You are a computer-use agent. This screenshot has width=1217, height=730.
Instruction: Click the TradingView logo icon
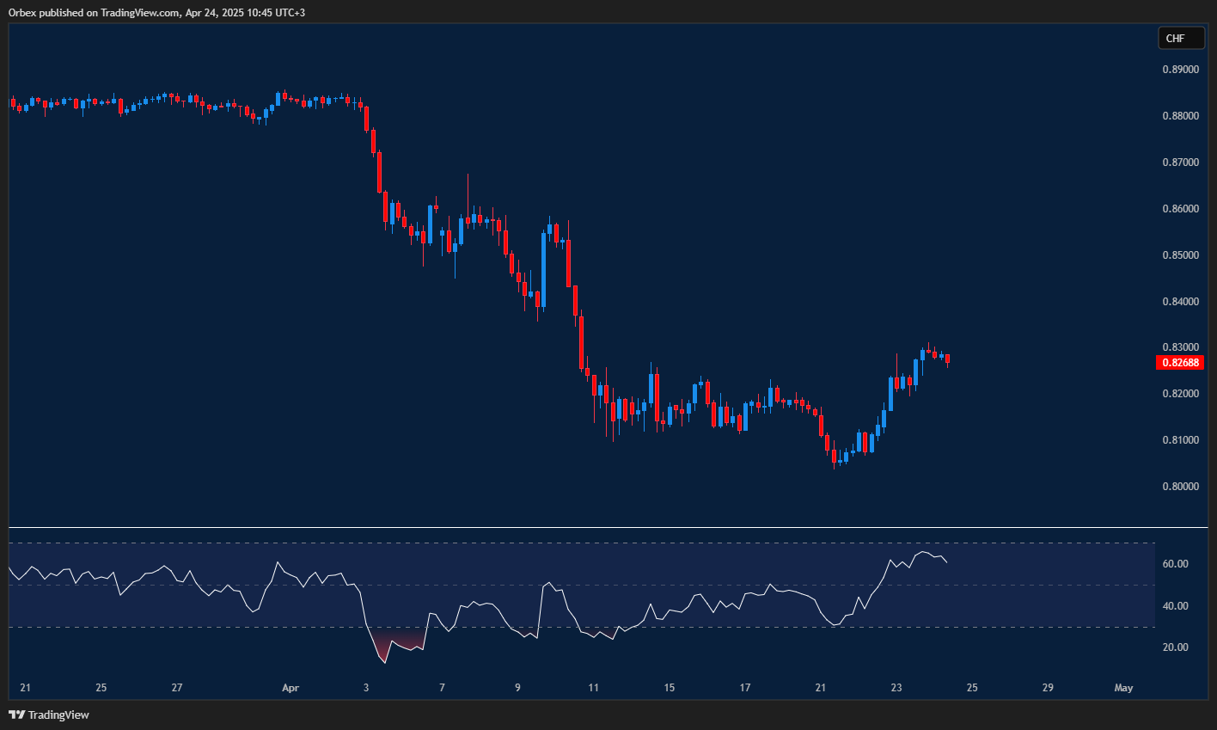tap(17, 715)
